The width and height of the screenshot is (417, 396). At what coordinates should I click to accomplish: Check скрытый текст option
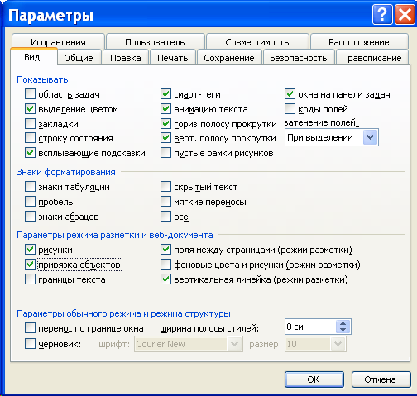point(165,187)
